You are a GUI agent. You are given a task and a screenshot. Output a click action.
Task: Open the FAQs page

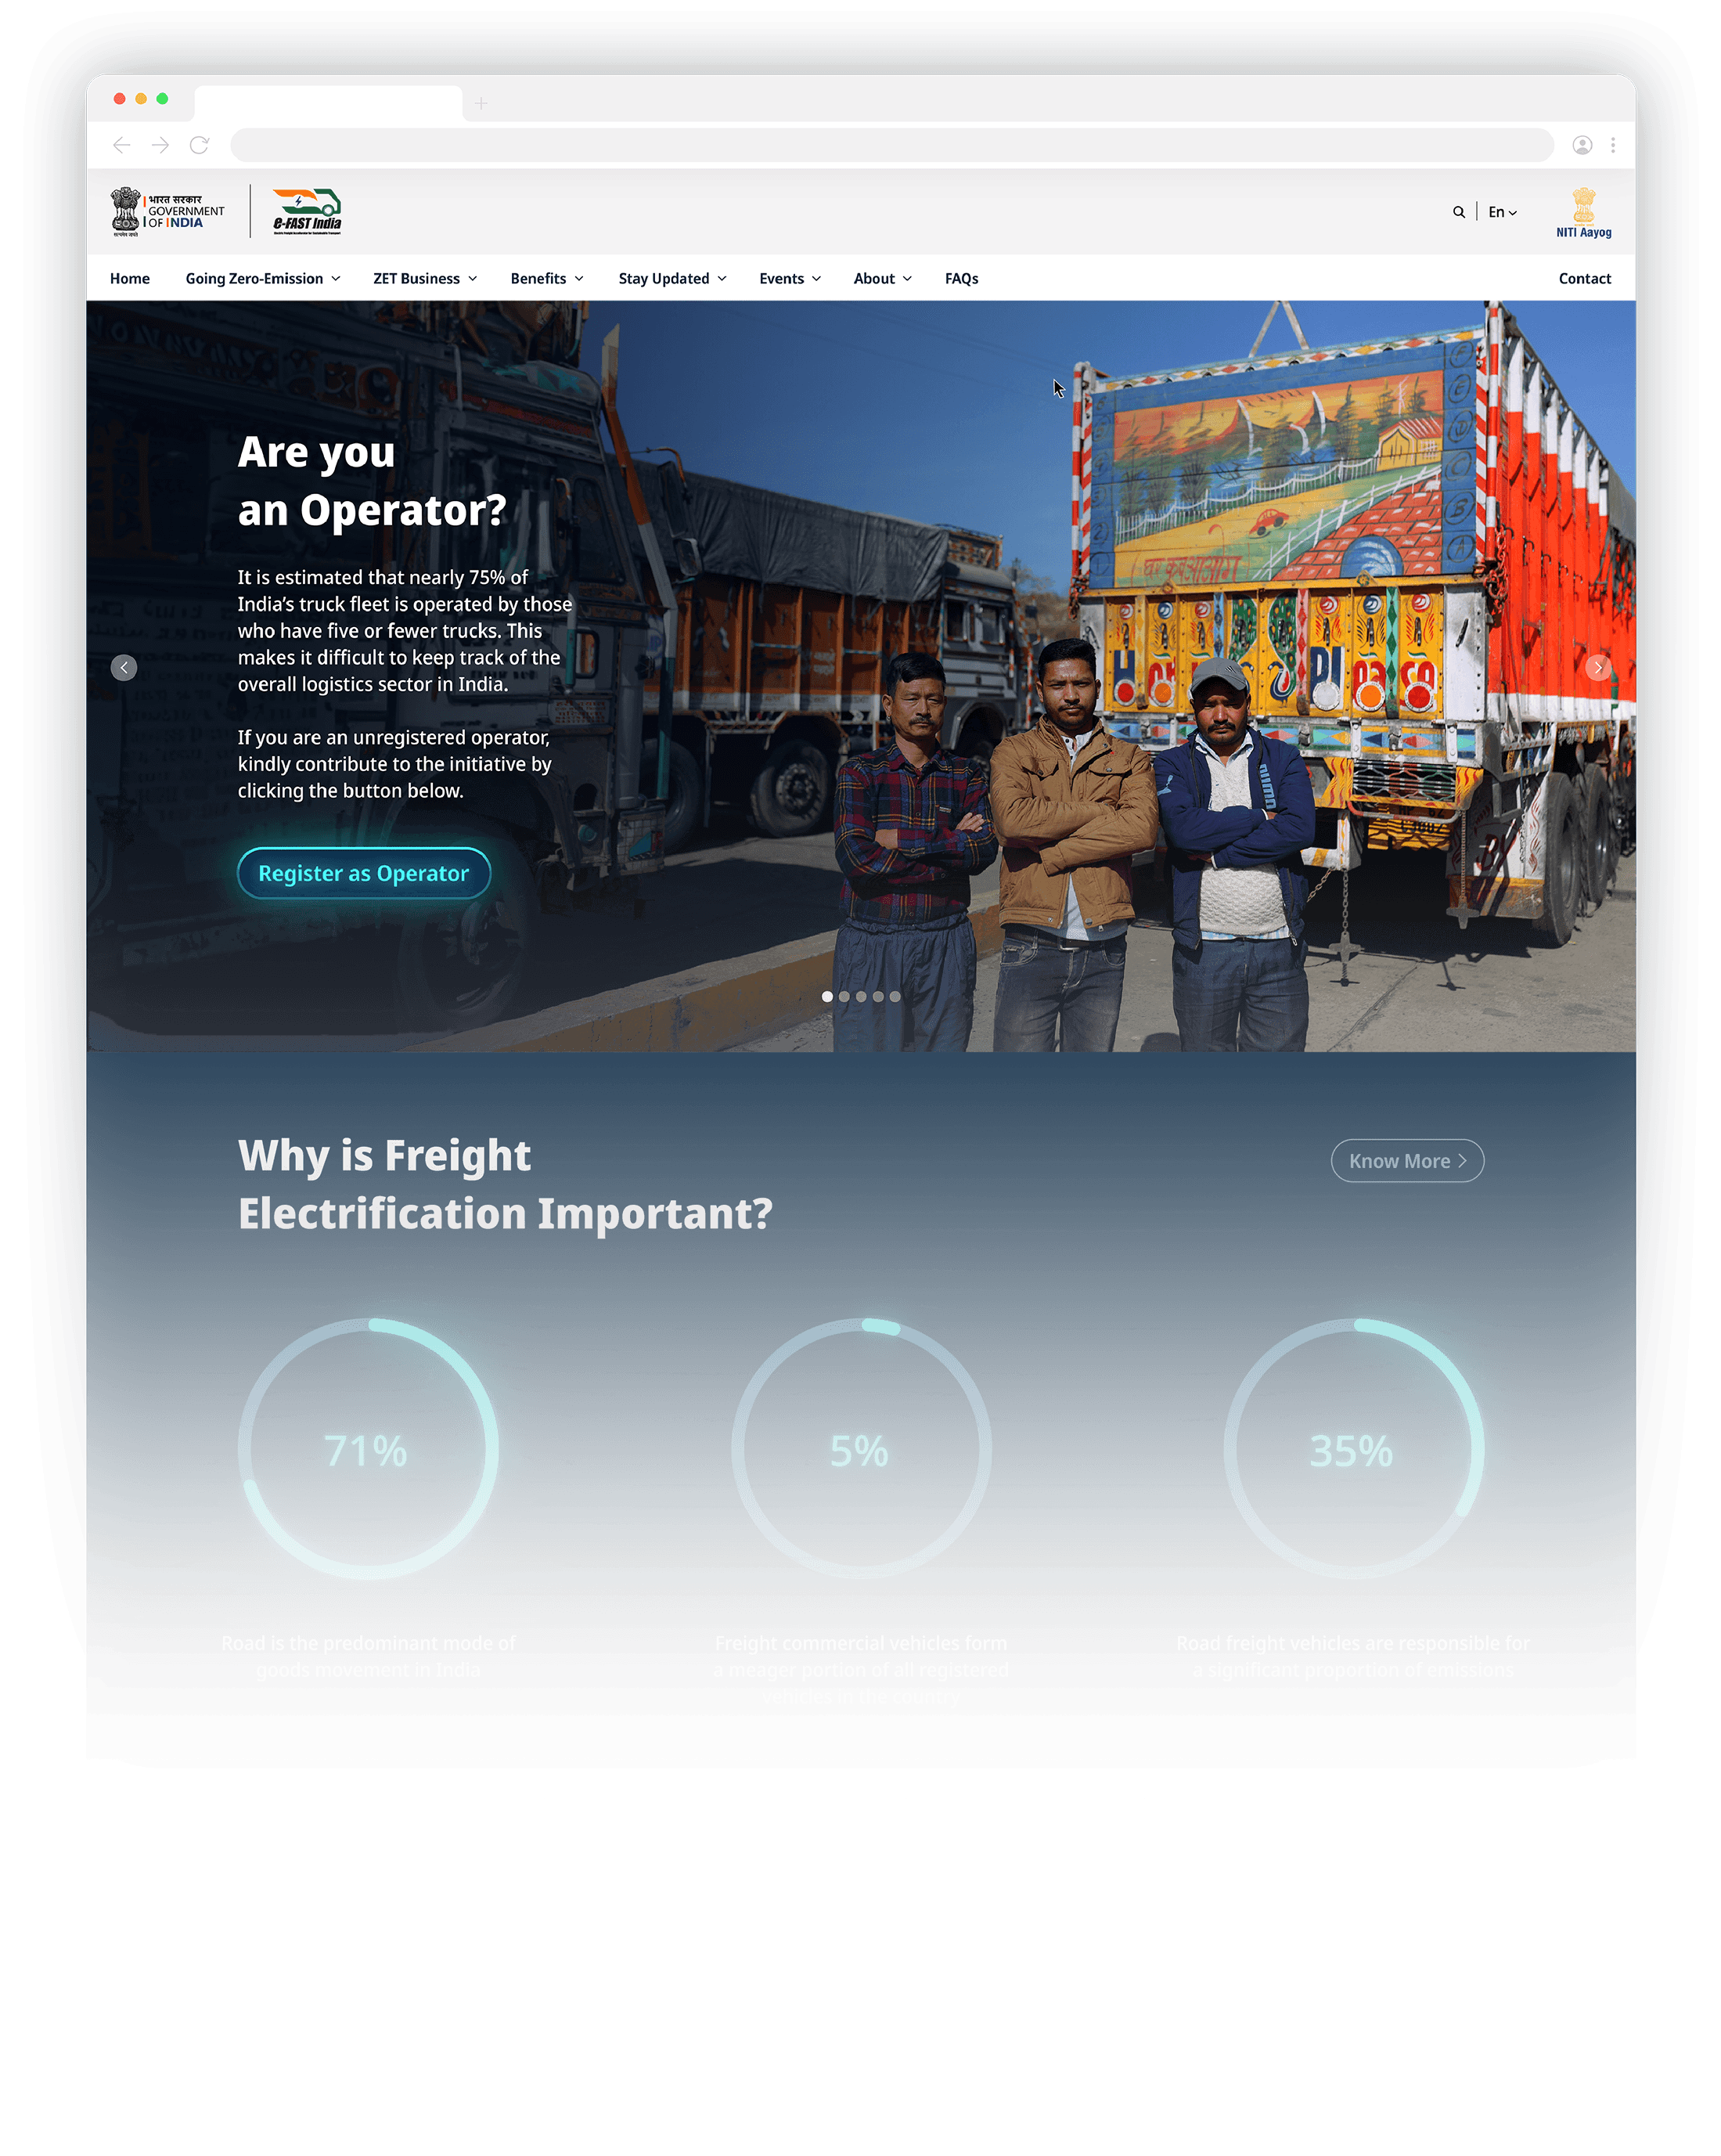[960, 278]
